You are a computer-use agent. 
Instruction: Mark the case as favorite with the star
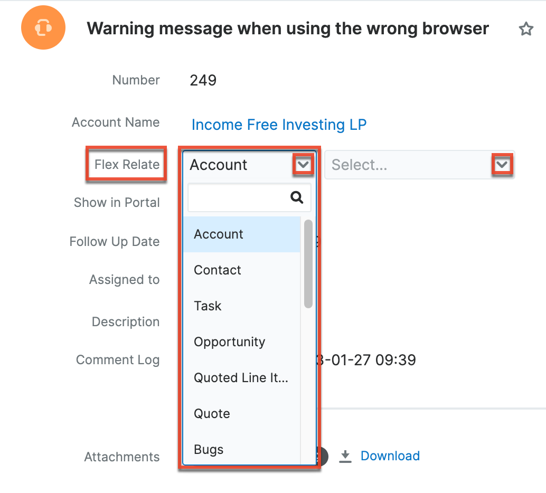[x=526, y=29]
